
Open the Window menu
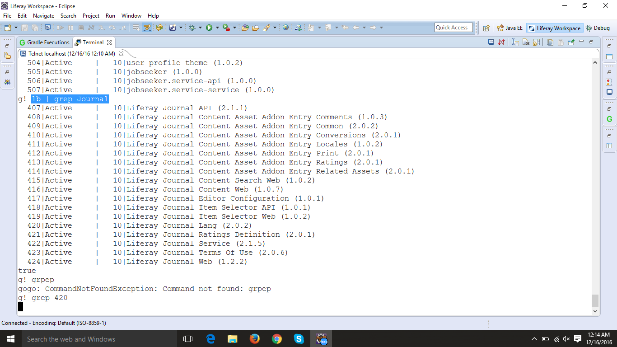(x=131, y=15)
